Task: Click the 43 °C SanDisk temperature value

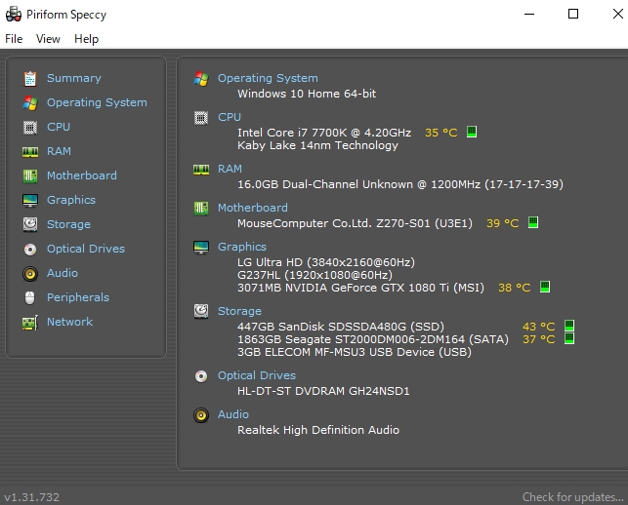Action: [539, 327]
